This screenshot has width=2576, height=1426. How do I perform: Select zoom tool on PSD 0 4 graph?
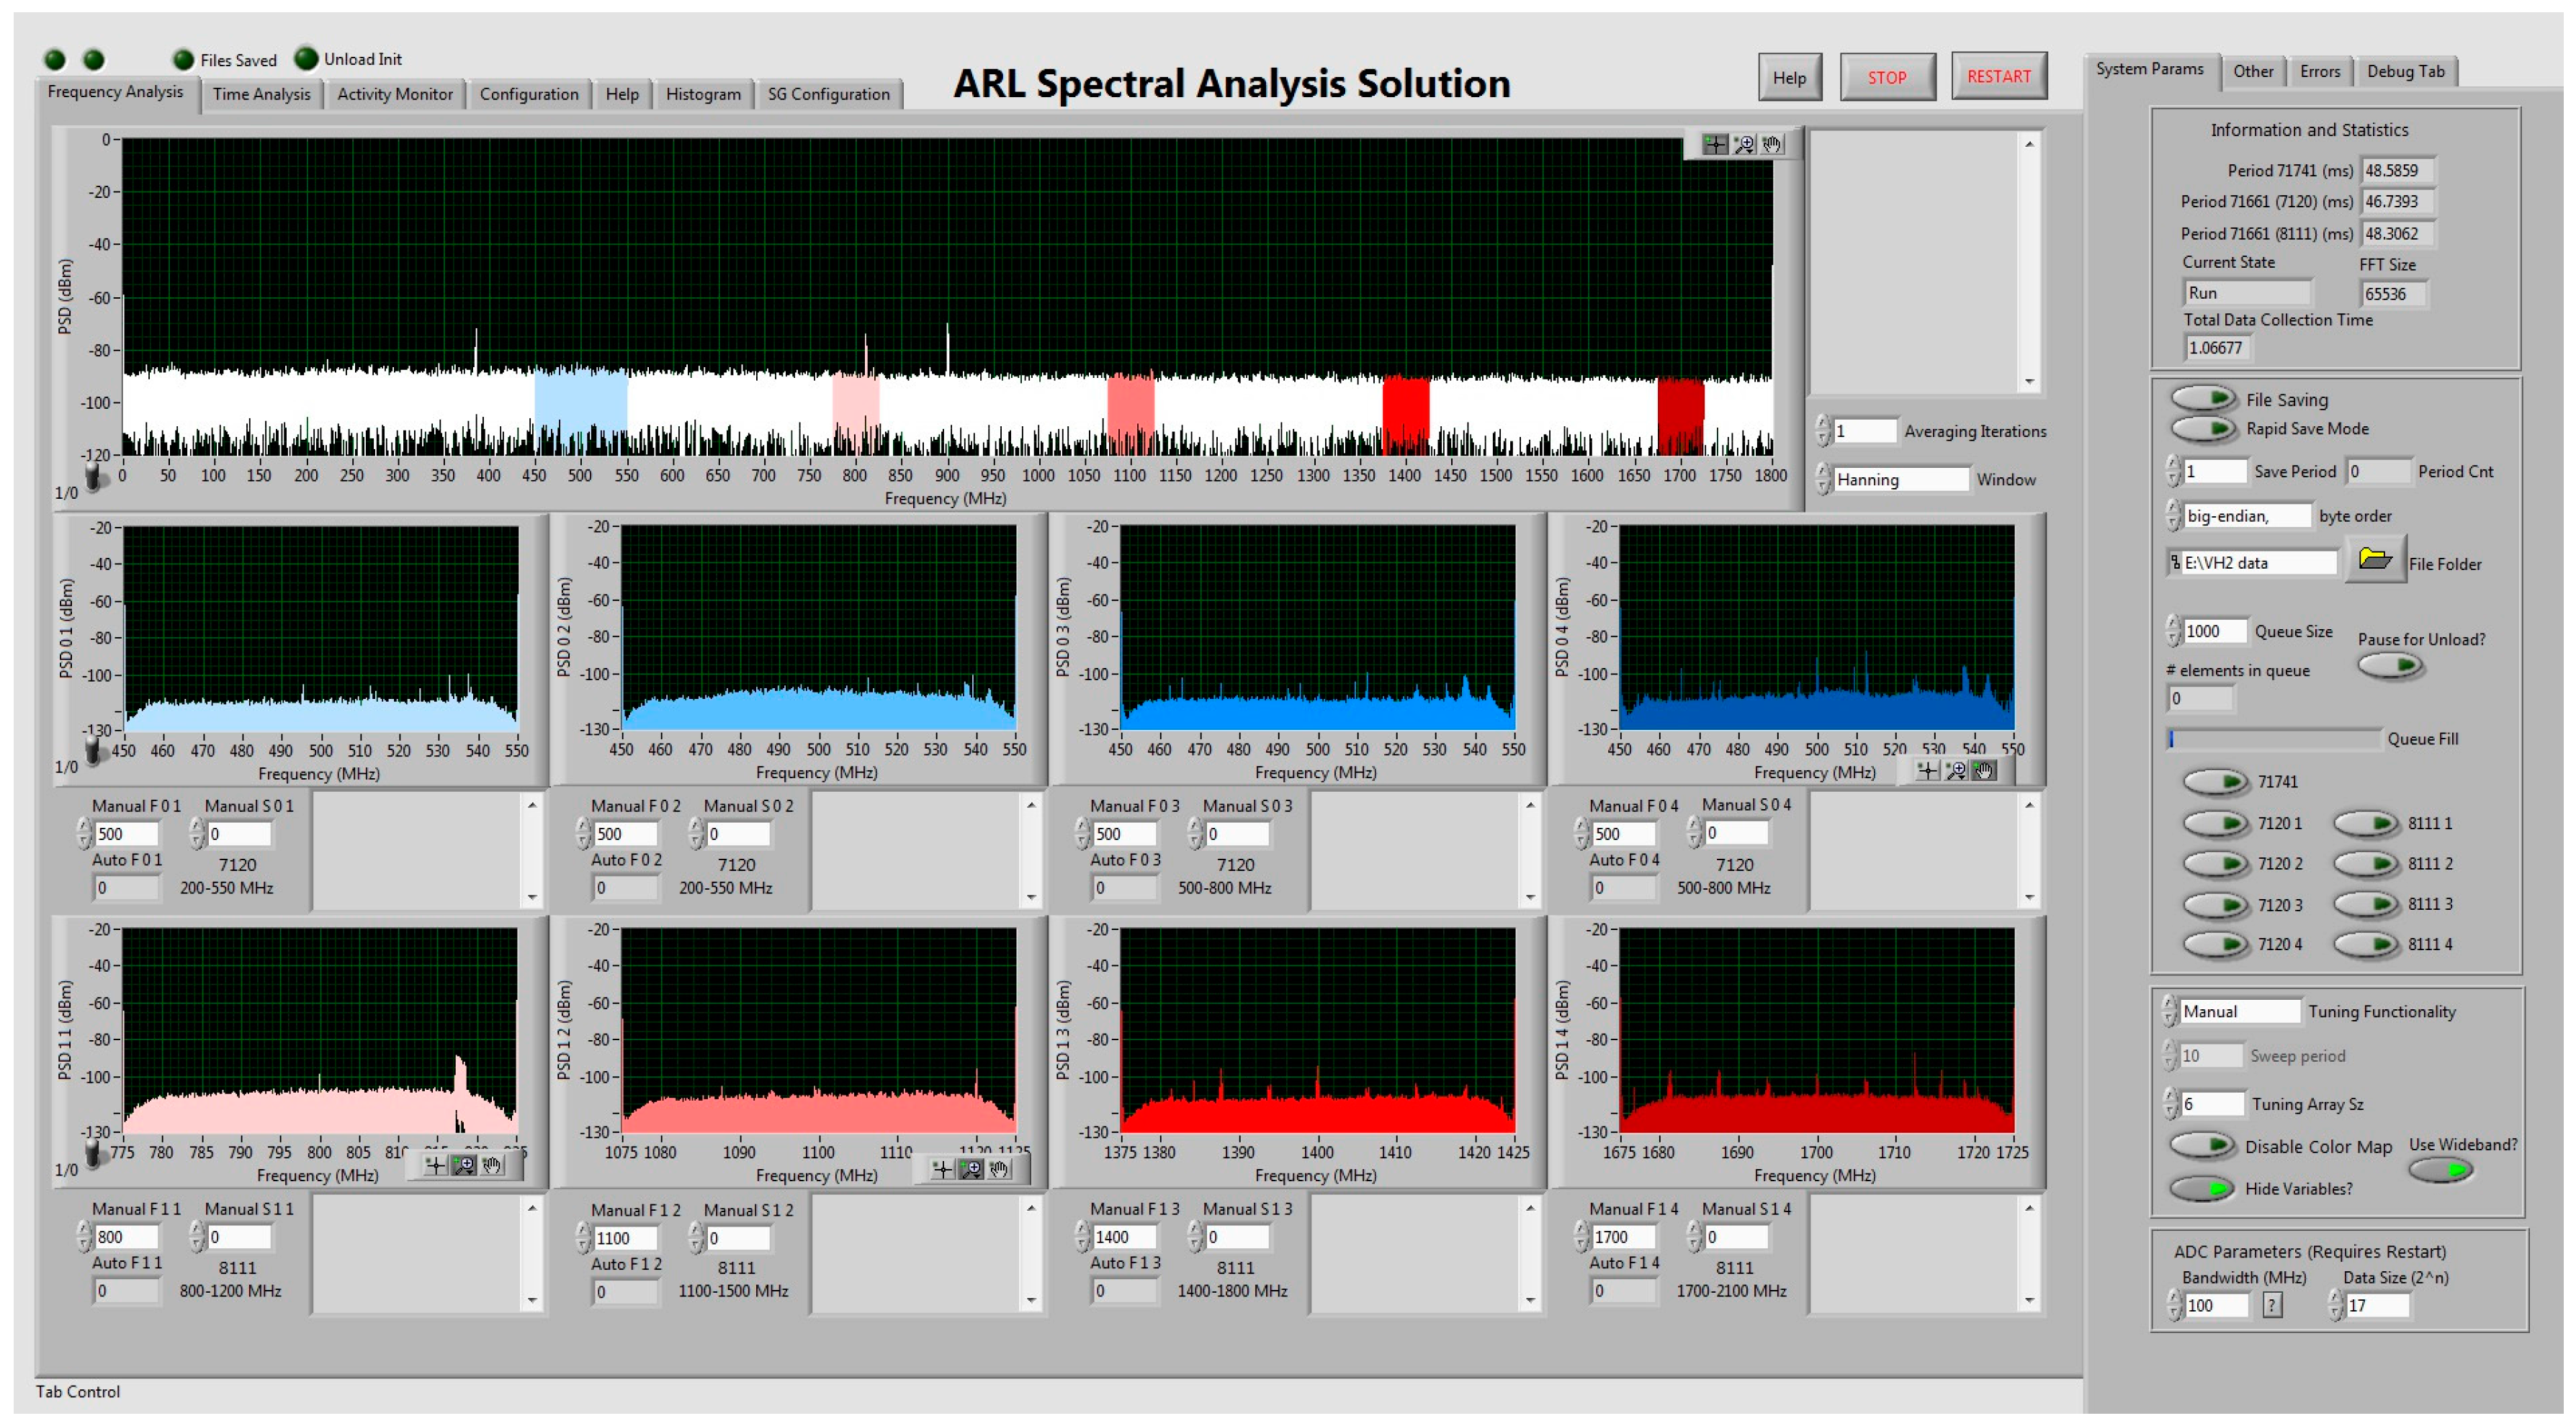[1956, 770]
